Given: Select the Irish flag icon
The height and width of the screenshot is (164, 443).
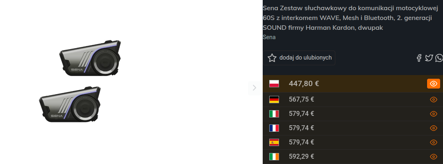Looking at the screenshot, I should [x=274, y=157].
